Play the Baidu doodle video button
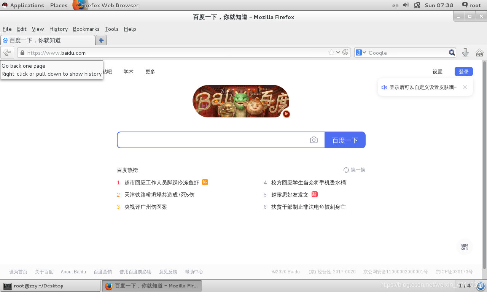The image size is (487, 292). (x=286, y=114)
